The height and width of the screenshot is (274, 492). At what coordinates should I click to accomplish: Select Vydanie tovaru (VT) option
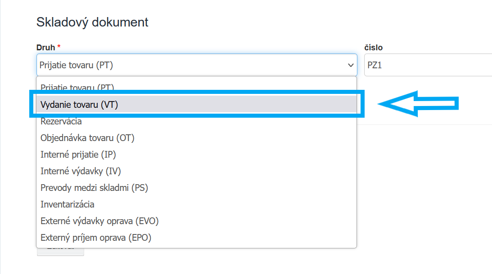[x=79, y=105]
